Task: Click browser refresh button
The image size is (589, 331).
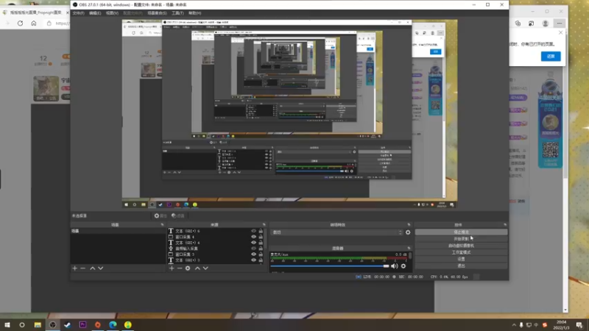Action: click(x=21, y=24)
